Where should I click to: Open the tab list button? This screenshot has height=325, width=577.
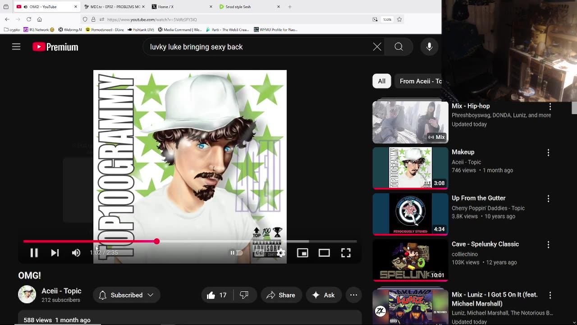click(x=6, y=7)
